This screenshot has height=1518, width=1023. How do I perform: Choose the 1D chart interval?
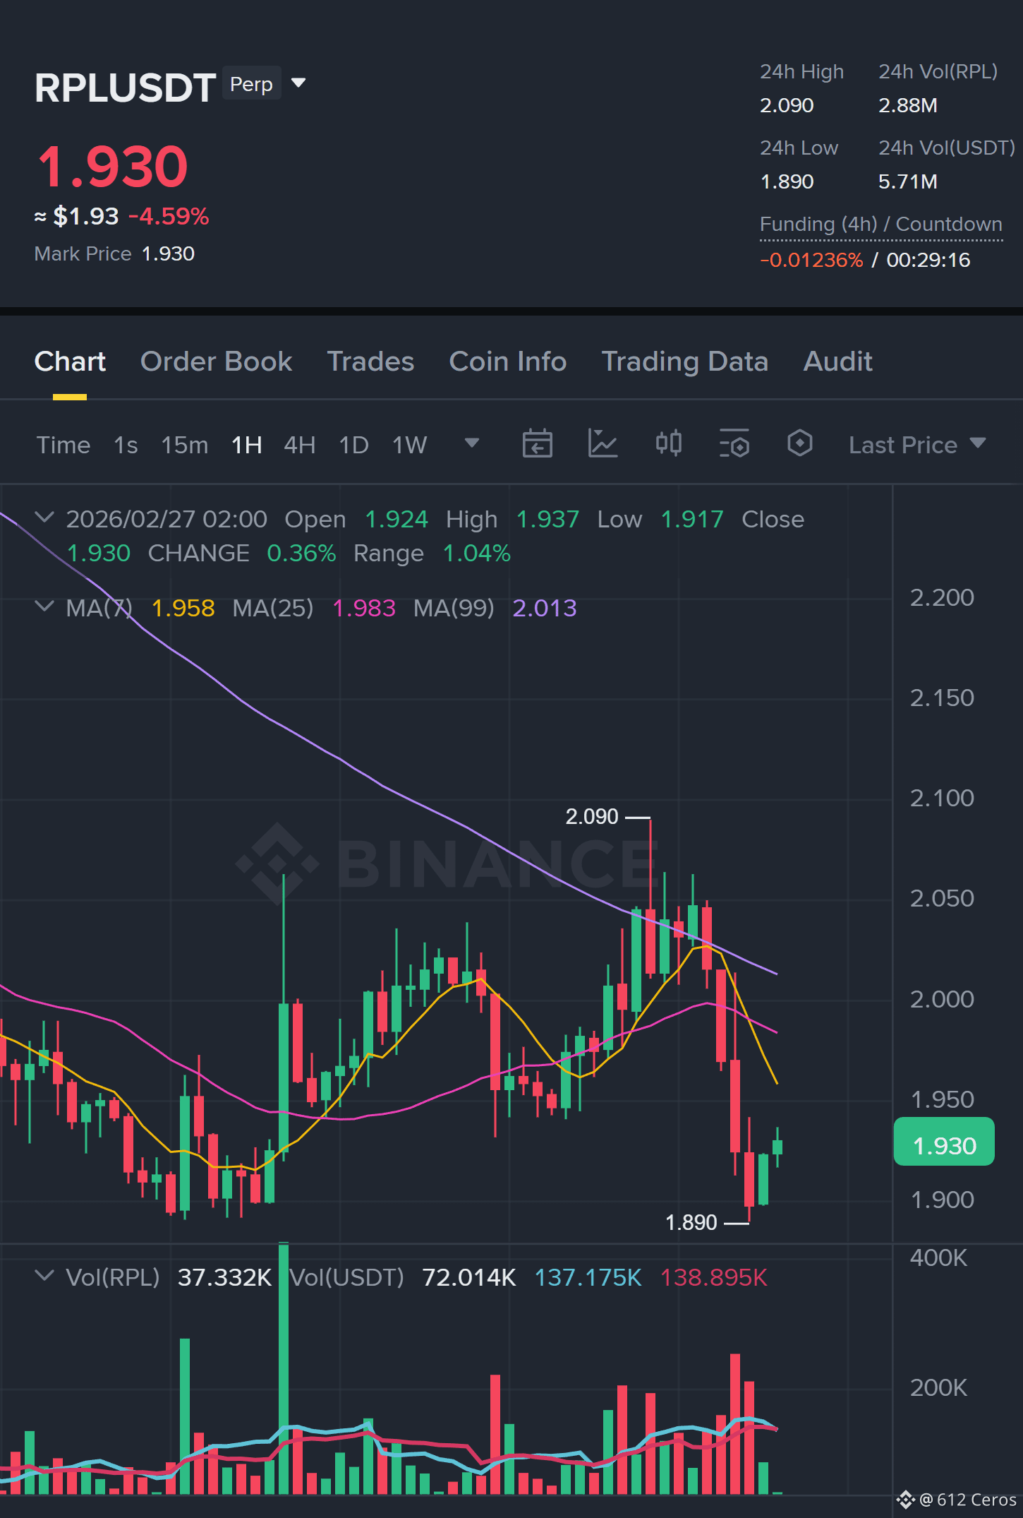353,445
